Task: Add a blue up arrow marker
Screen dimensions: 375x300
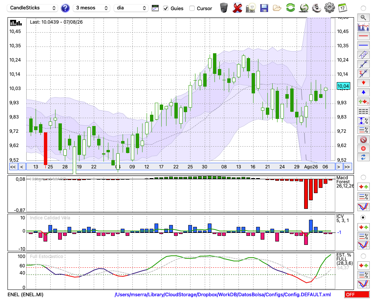Action: click(x=363, y=92)
